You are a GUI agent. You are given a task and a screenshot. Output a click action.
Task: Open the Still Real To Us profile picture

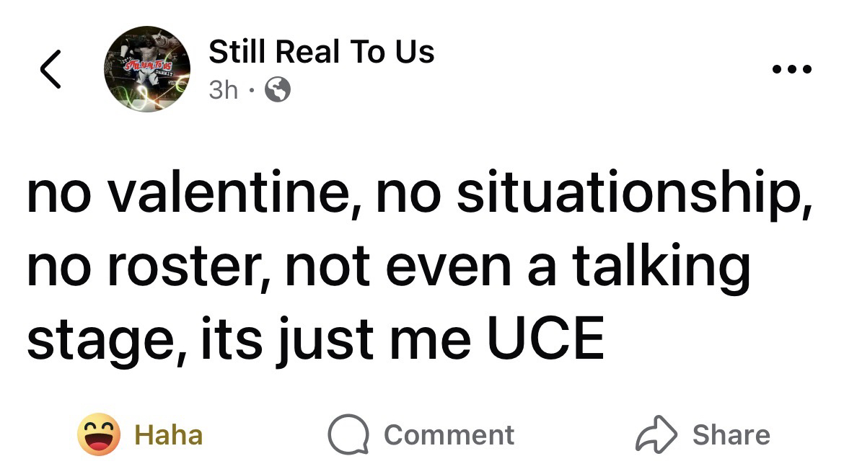click(147, 69)
